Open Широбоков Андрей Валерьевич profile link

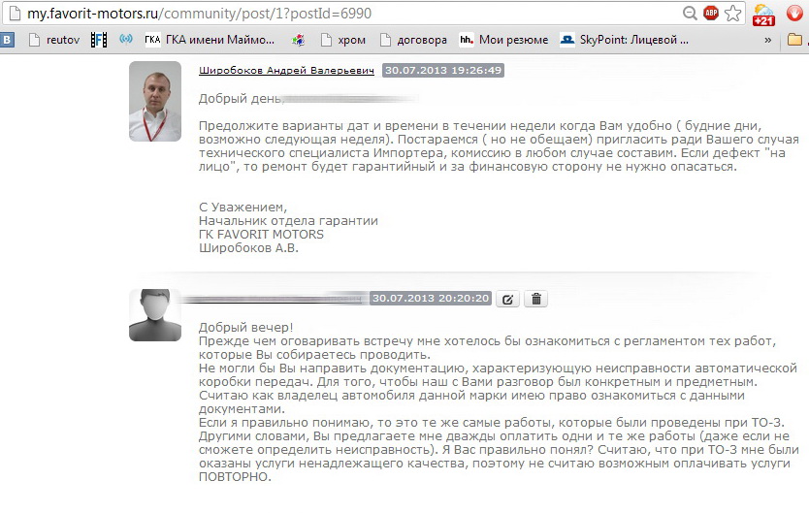click(x=286, y=71)
